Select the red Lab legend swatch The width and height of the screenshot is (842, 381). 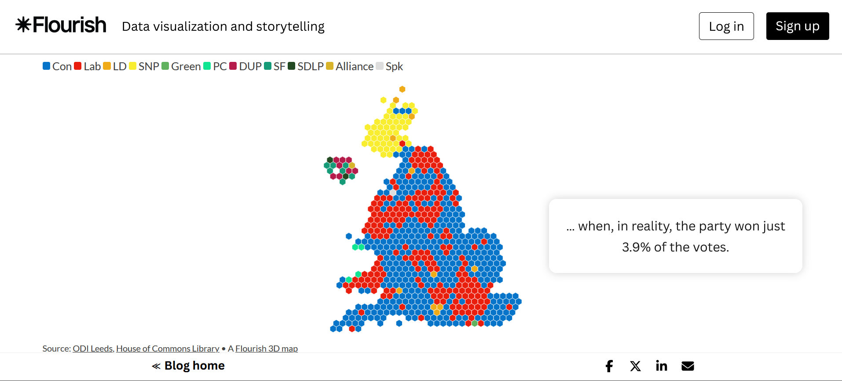78,66
